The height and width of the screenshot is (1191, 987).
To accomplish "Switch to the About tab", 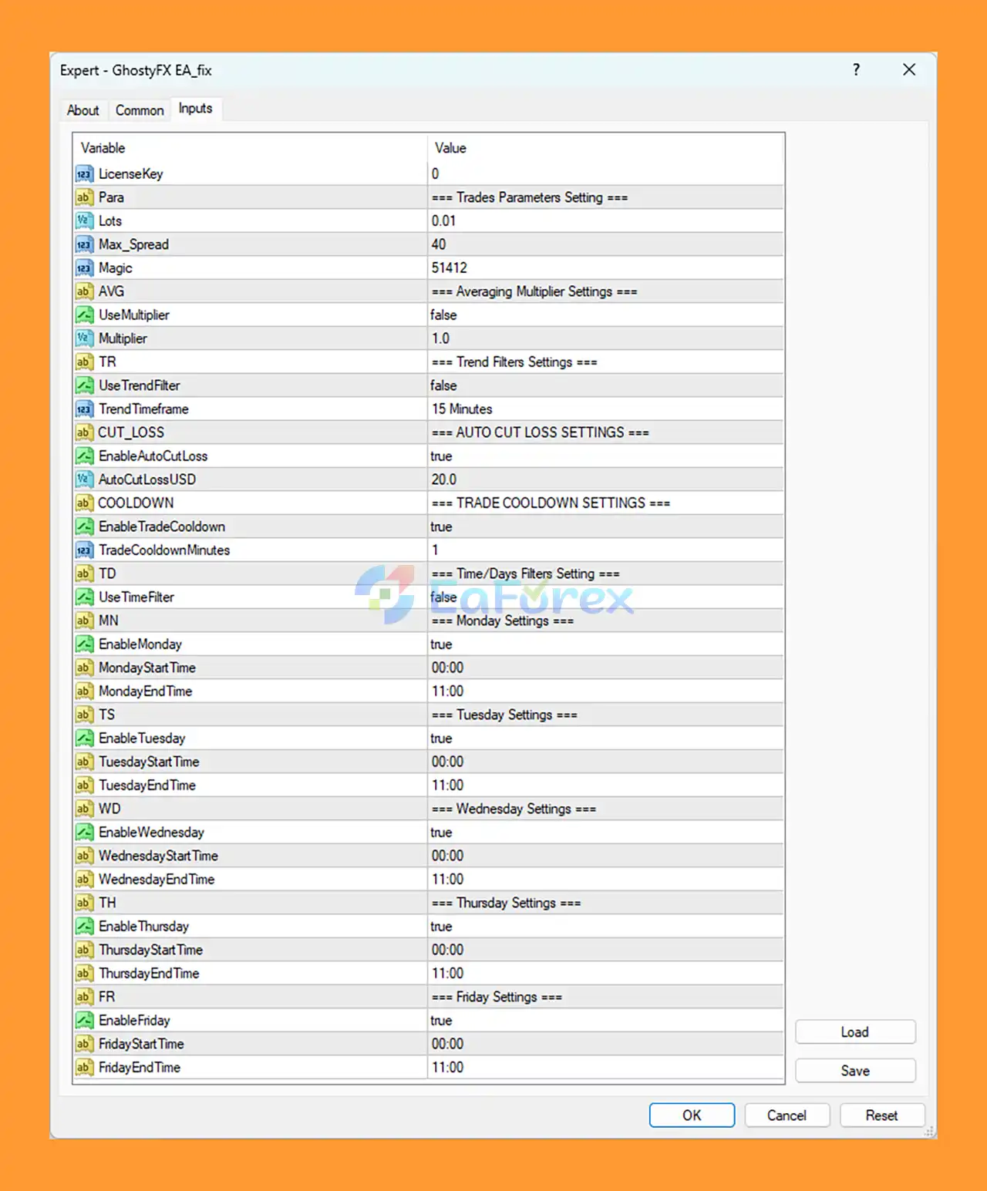I will click(83, 110).
